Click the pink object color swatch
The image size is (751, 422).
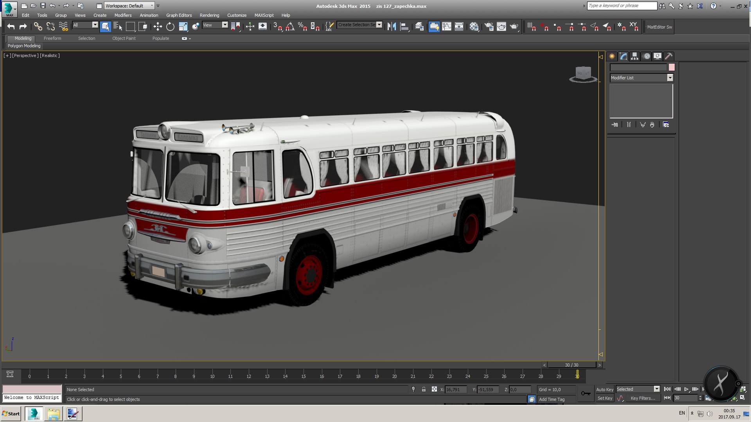(x=672, y=67)
